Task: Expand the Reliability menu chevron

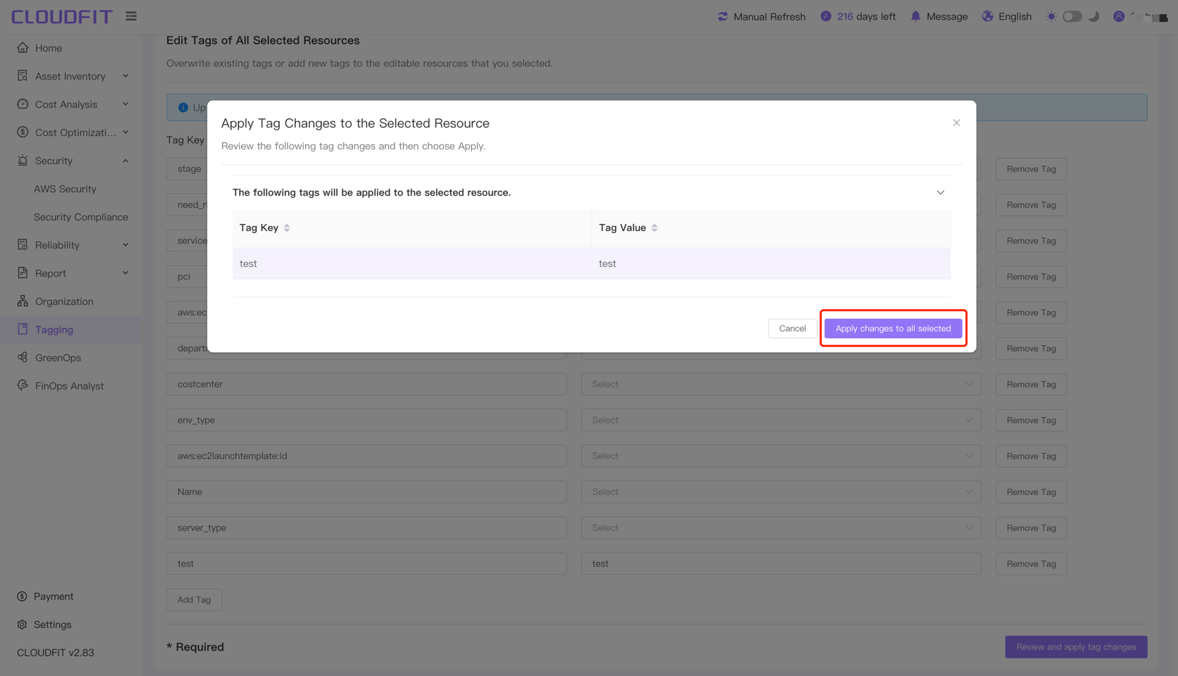Action: pyautogui.click(x=125, y=245)
